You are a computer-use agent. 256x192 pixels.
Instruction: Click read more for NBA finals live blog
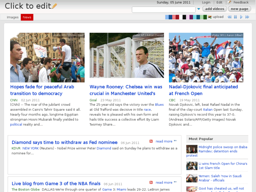click(164, 182)
